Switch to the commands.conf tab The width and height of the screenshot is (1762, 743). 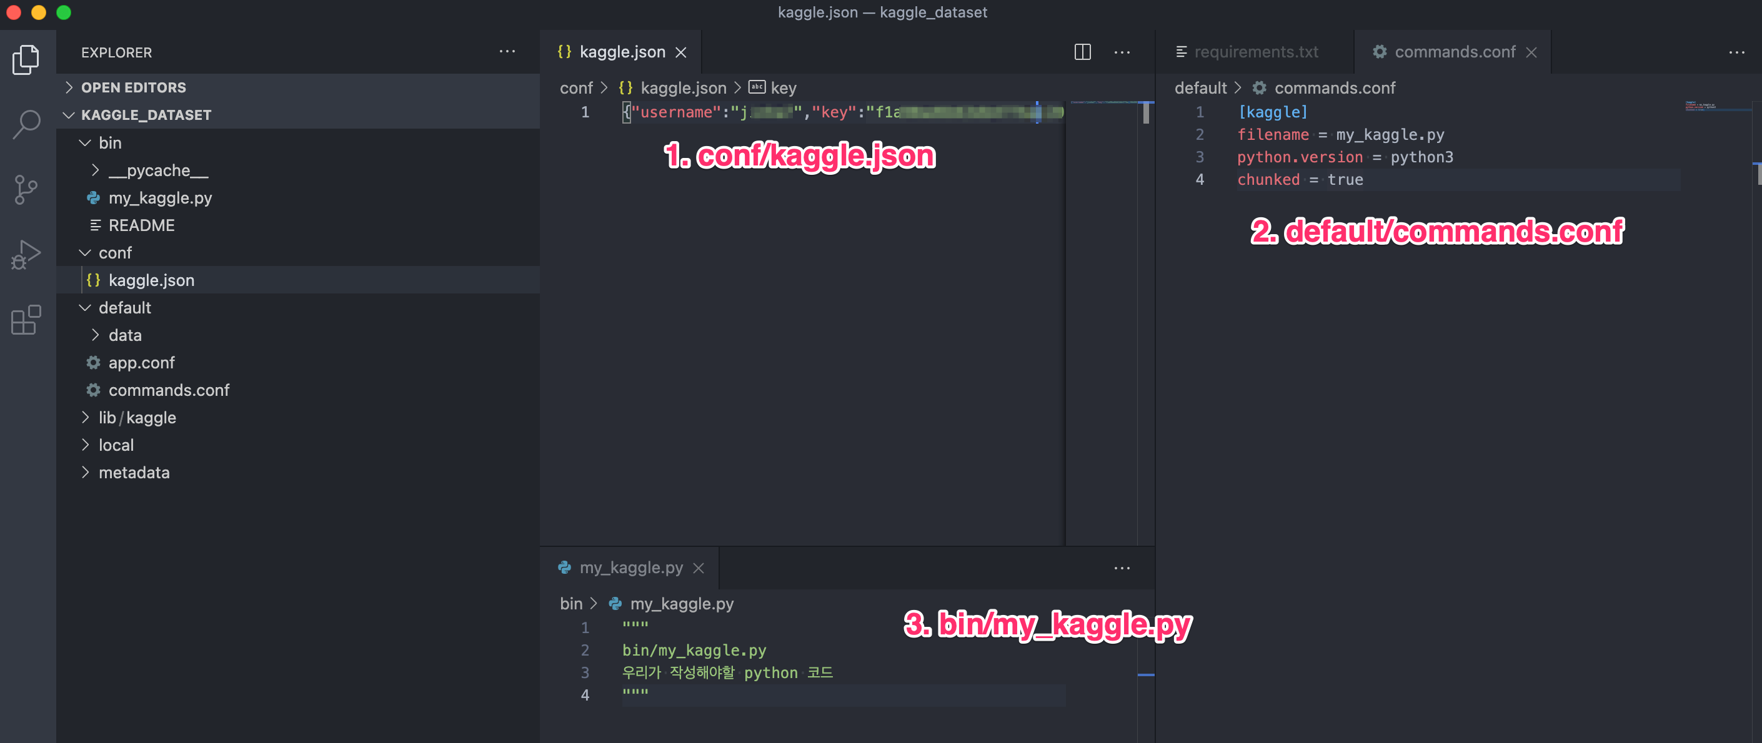[1454, 52]
